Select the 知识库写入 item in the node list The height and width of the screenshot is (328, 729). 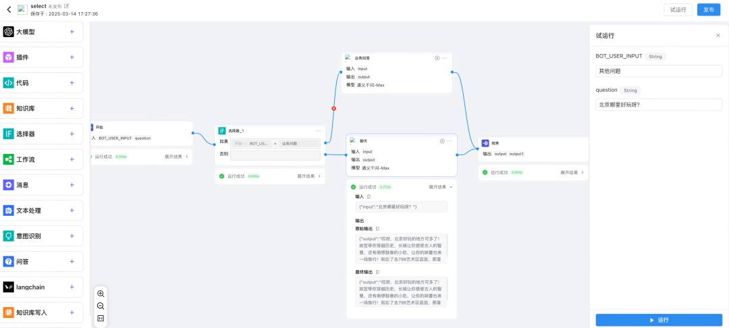coord(42,312)
